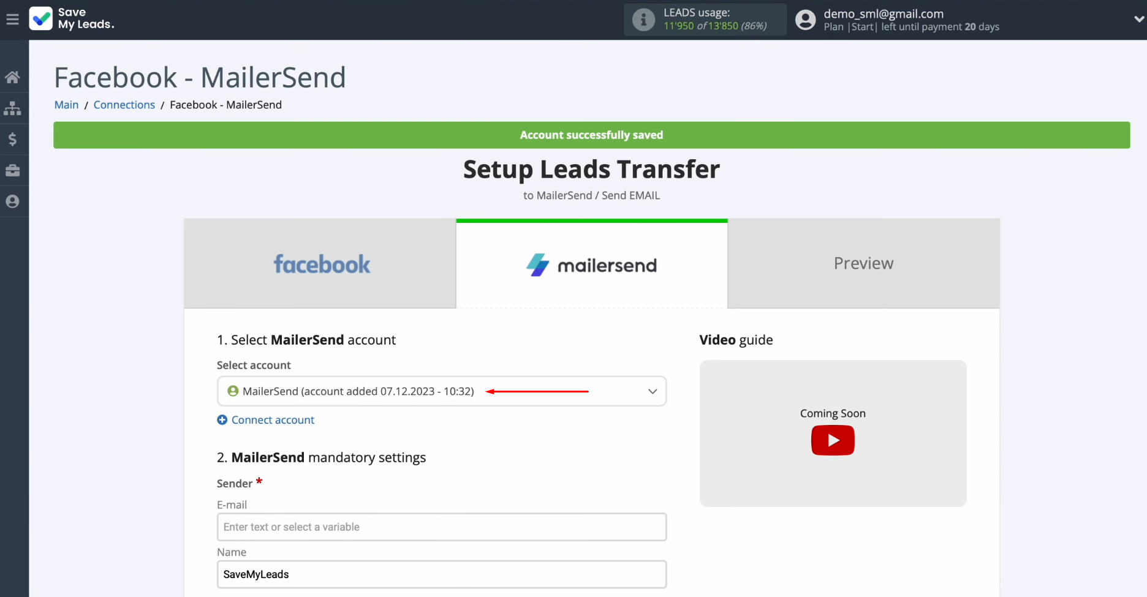Open the connections sitemap sidebar icon

[12, 108]
